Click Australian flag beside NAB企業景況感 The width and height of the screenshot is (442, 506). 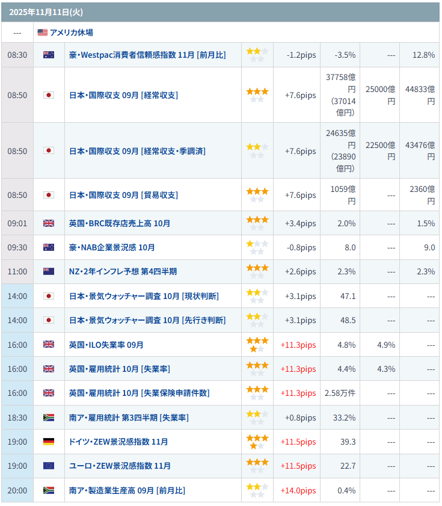[49, 247]
